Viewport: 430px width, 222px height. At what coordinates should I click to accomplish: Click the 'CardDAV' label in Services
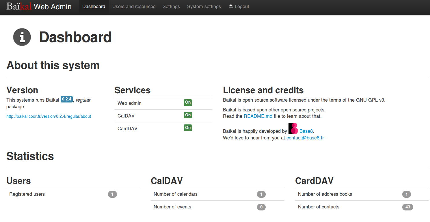(x=127, y=128)
